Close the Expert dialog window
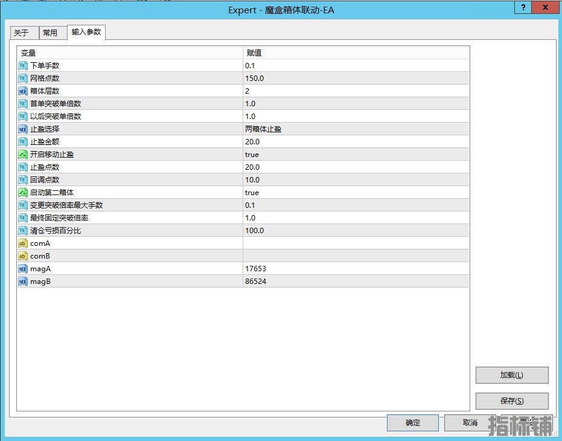This screenshot has height=441, width=562. (x=546, y=7)
